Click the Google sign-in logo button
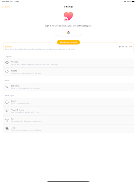 (x=68, y=33)
